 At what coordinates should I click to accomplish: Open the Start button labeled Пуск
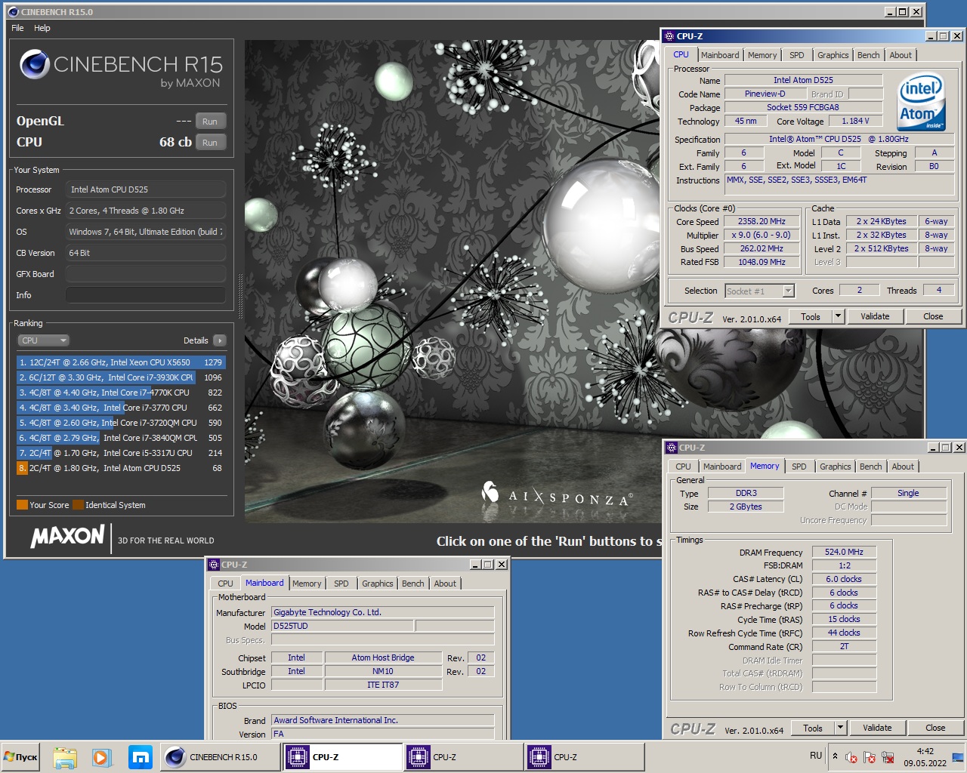pos(21,757)
